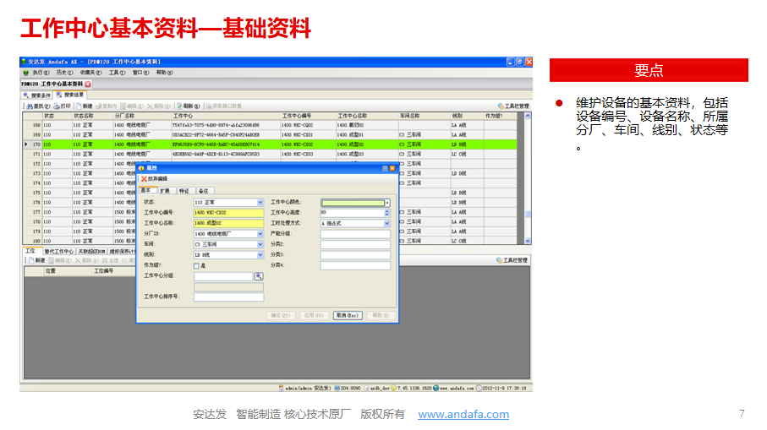Click the 工作中心排序号 input field
Screen dimensions: 767x430
coord(228,297)
